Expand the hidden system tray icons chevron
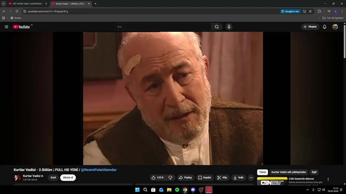The height and width of the screenshot is (194, 346). pyautogui.click(x=307, y=190)
